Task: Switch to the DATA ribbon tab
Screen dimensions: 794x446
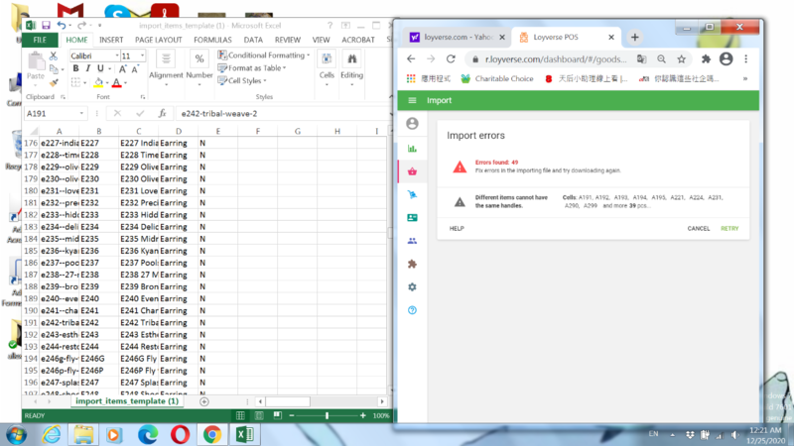Action: click(x=253, y=40)
